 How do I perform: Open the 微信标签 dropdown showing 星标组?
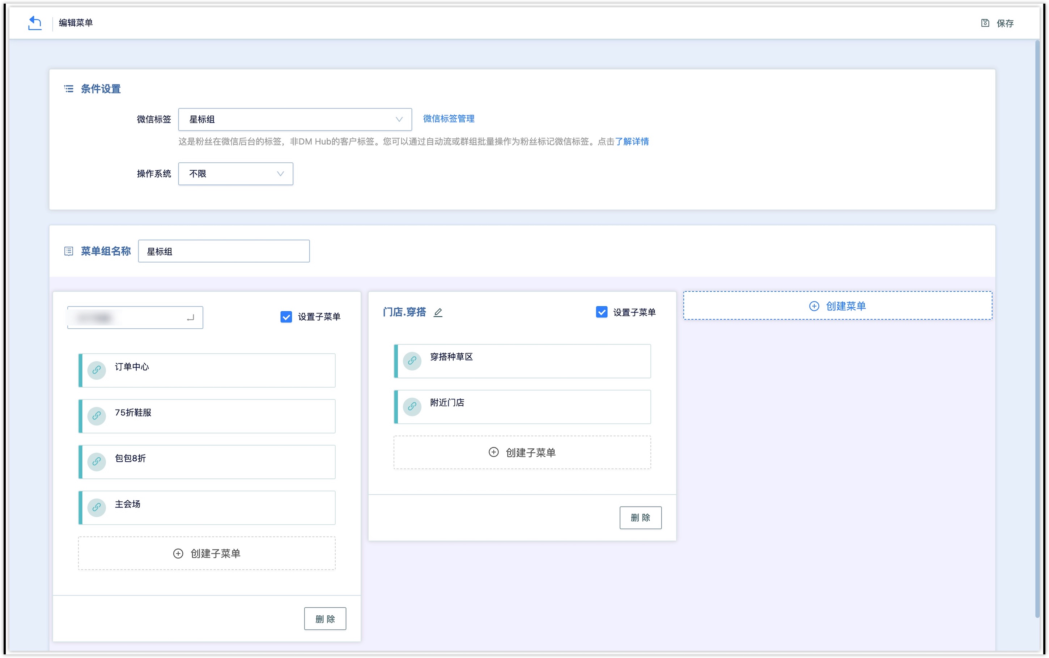tap(295, 119)
